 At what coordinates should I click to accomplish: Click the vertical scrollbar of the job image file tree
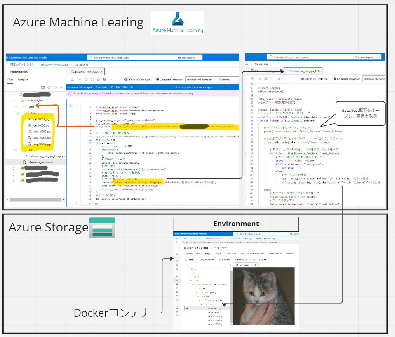pos(231,296)
